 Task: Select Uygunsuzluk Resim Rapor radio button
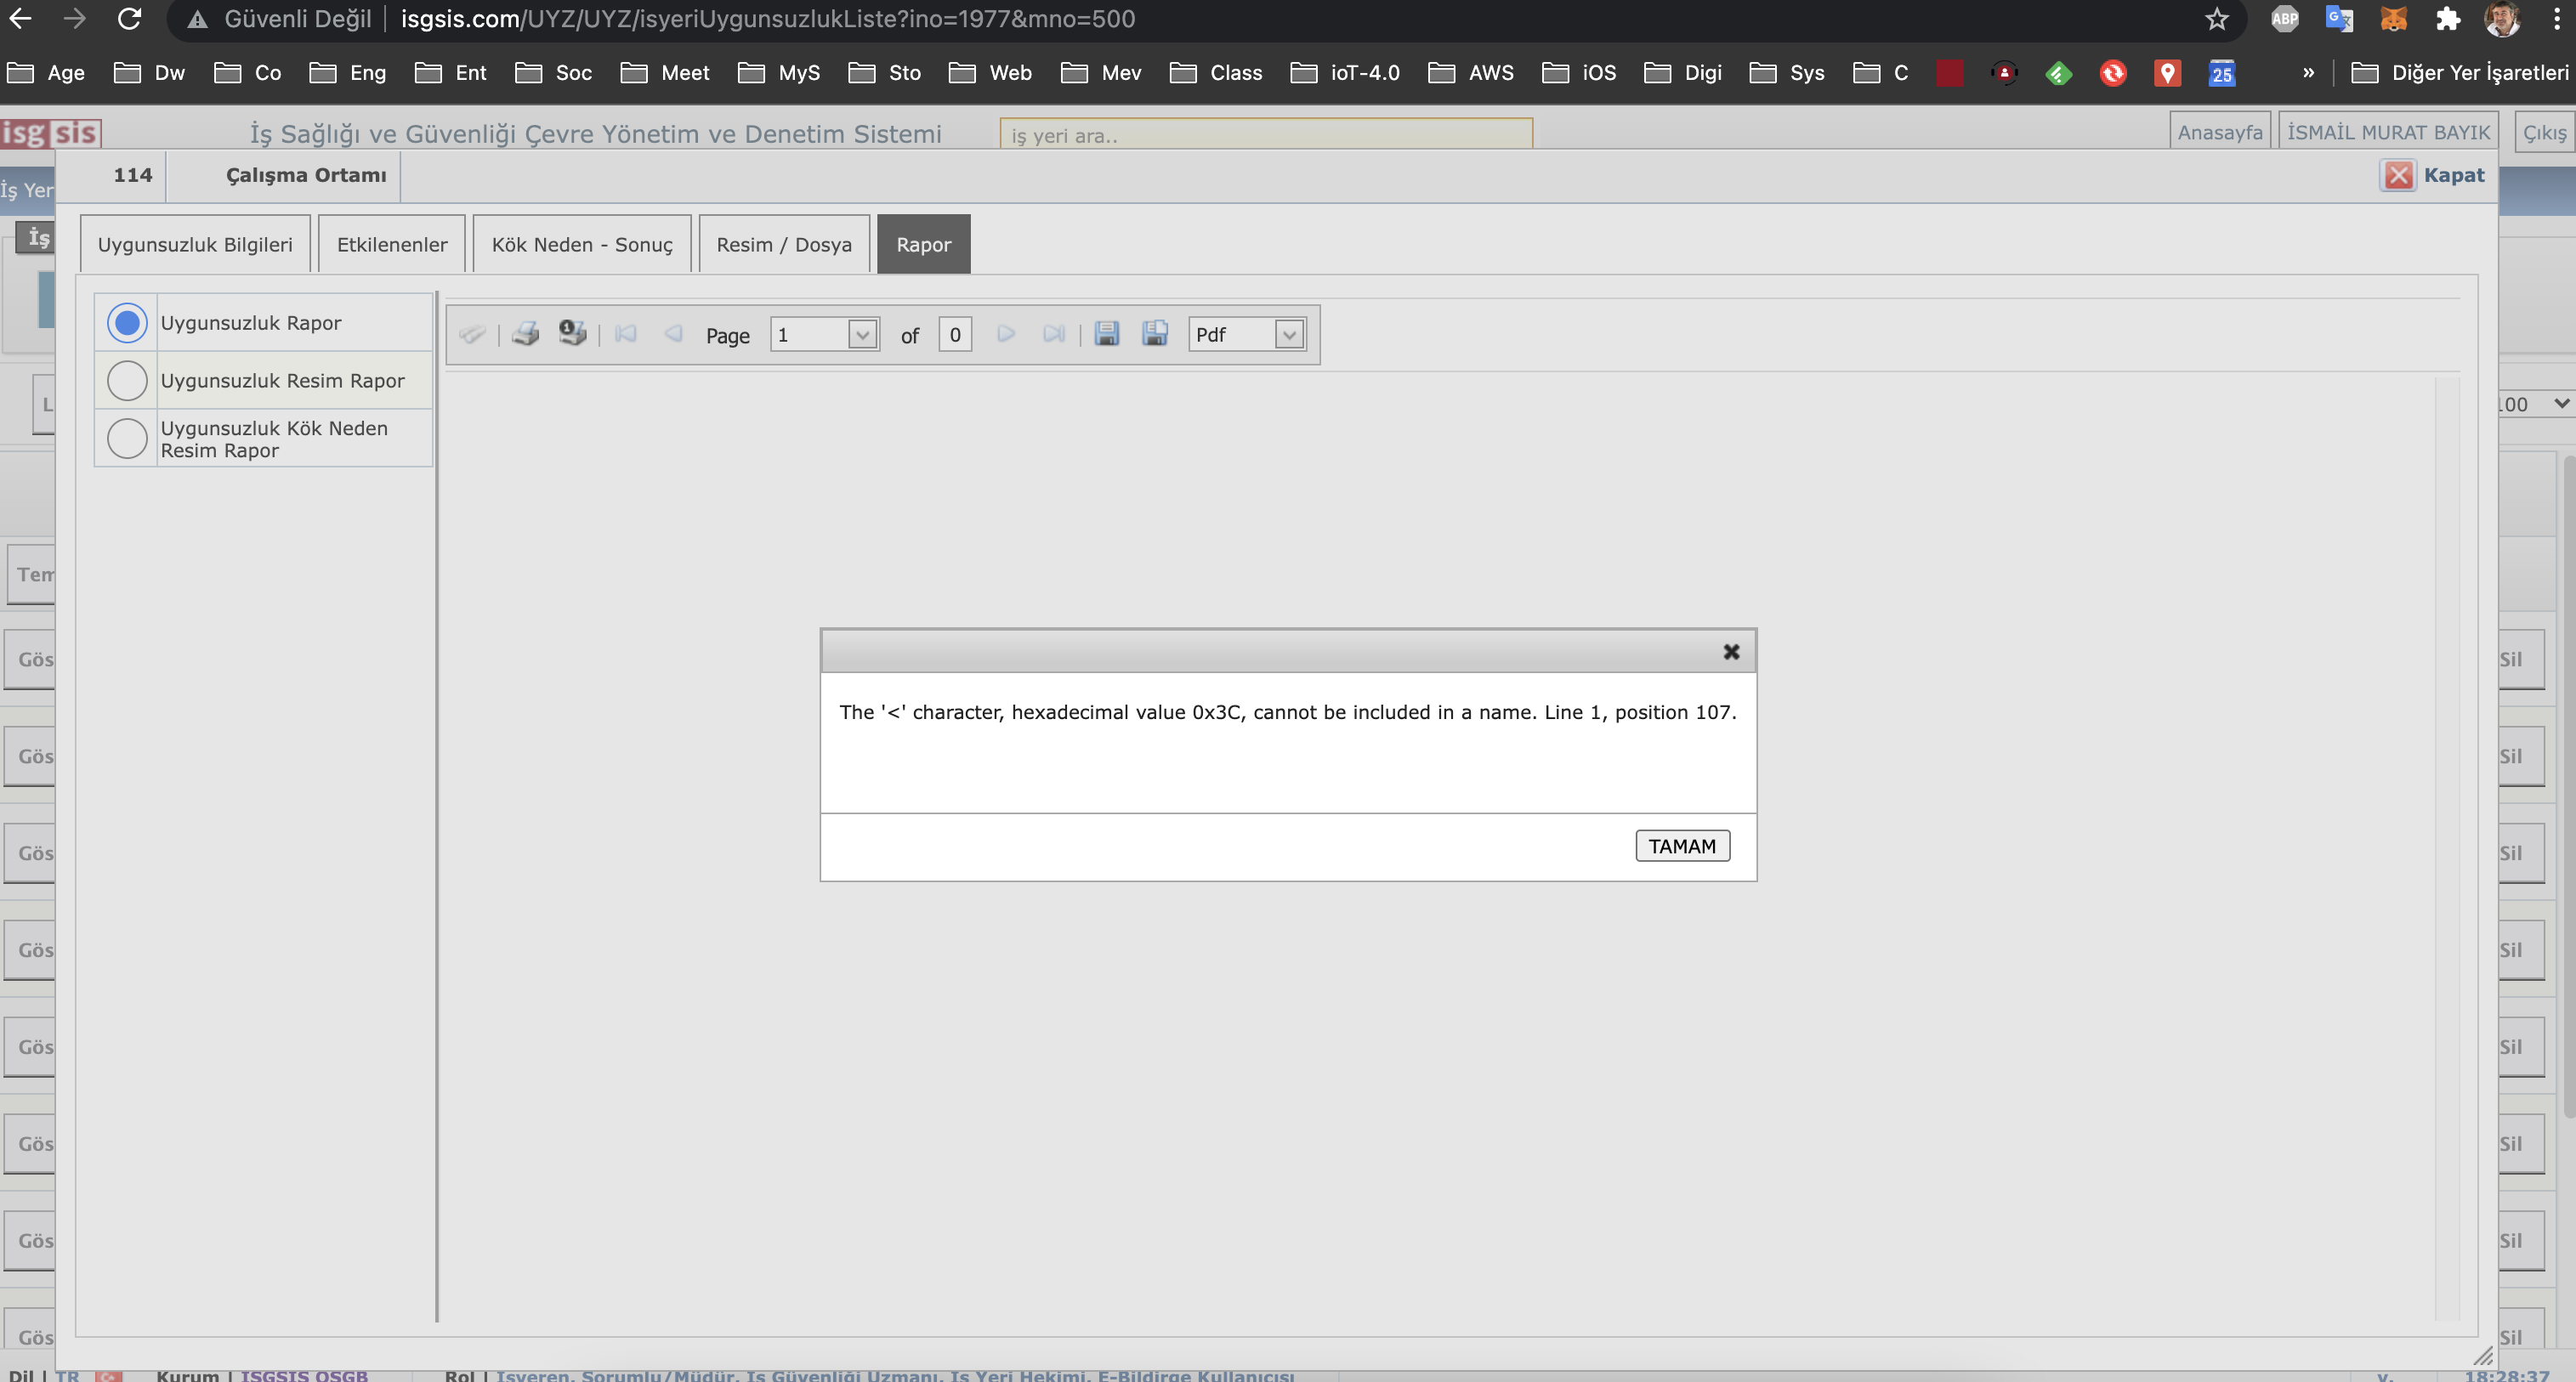tap(127, 381)
